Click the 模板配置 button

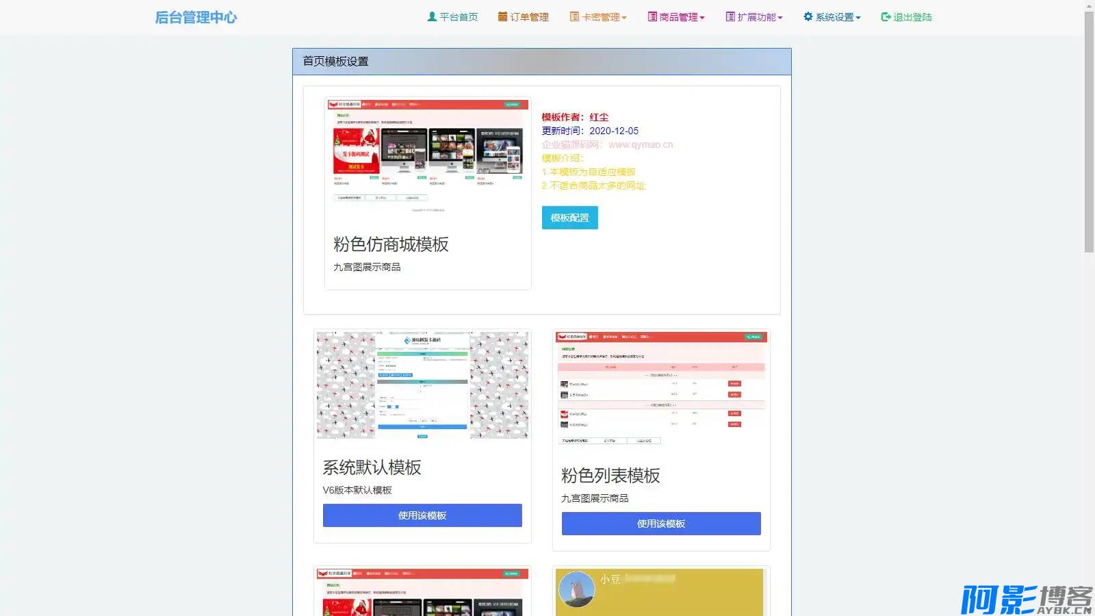[569, 218]
